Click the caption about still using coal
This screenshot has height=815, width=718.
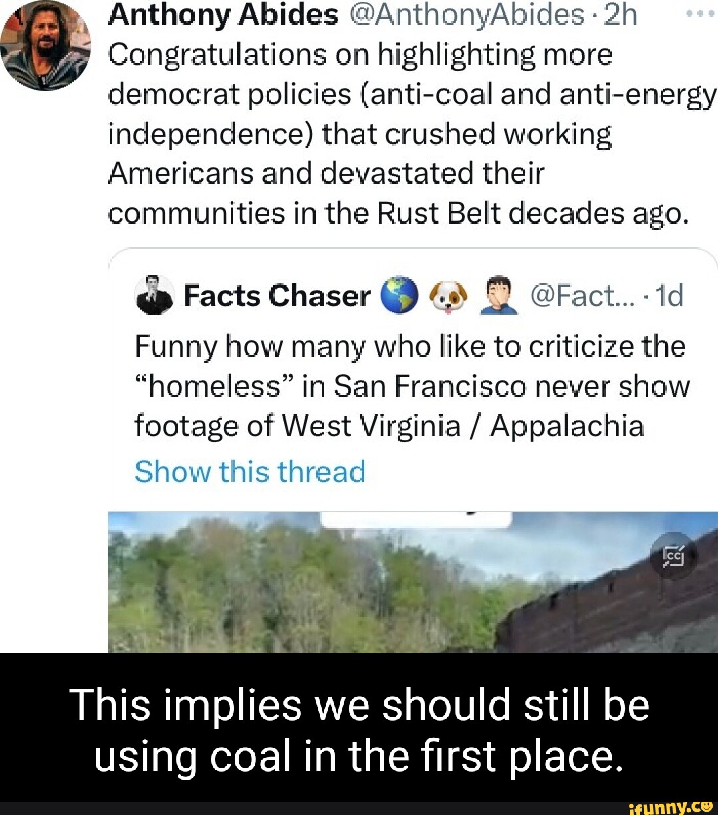click(x=359, y=730)
